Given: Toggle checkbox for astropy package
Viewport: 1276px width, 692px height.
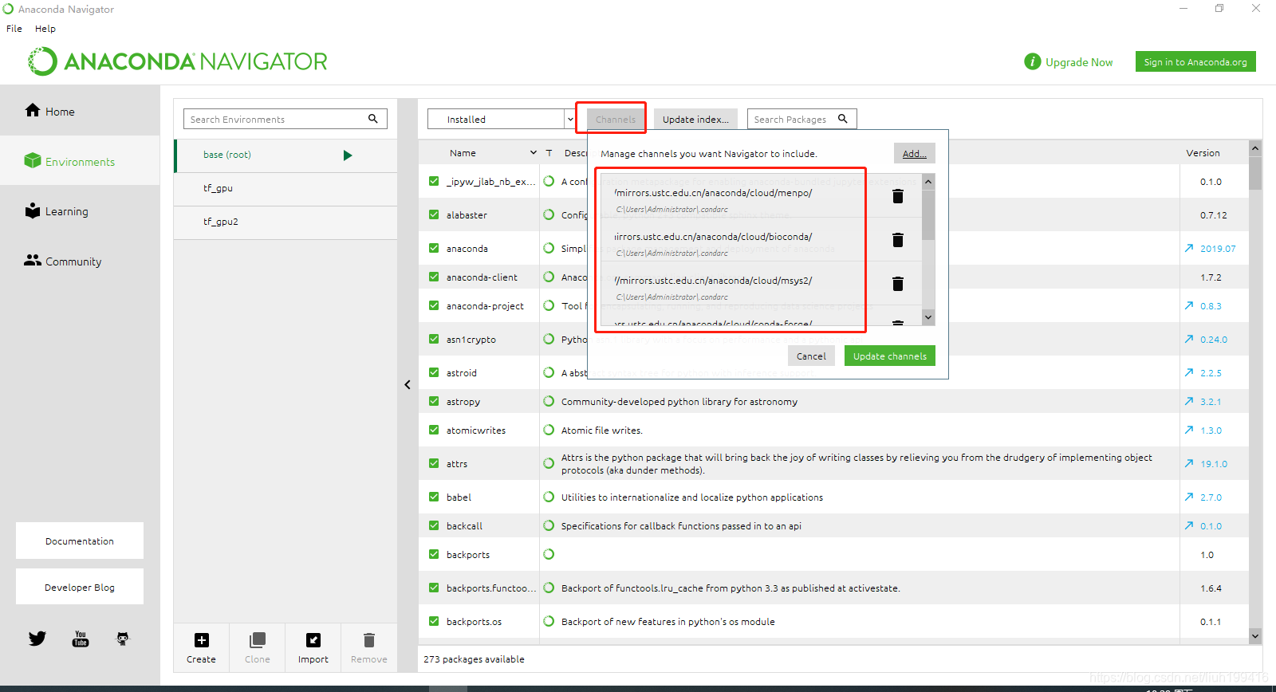Looking at the screenshot, I should (x=434, y=401).
